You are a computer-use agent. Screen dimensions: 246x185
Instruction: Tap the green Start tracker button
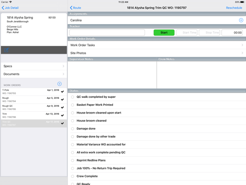coord(164,33)
